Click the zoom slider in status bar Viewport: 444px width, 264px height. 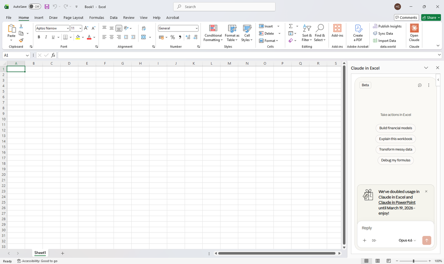coord(414,261)
